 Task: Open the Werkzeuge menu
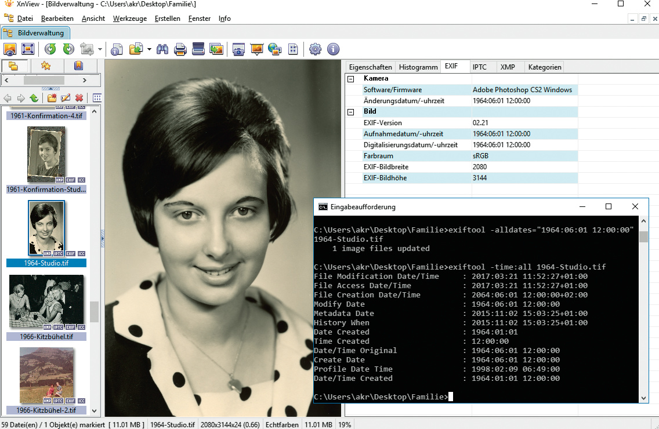point(130,19)
